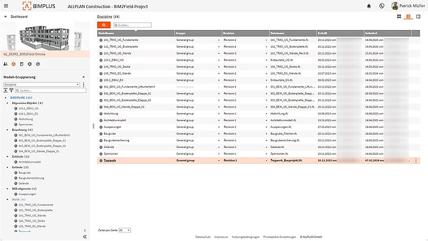Open the Nutzungsbedingungen footer link
The width and height of the screenshot is (428, 241).
tap(246, 237)
